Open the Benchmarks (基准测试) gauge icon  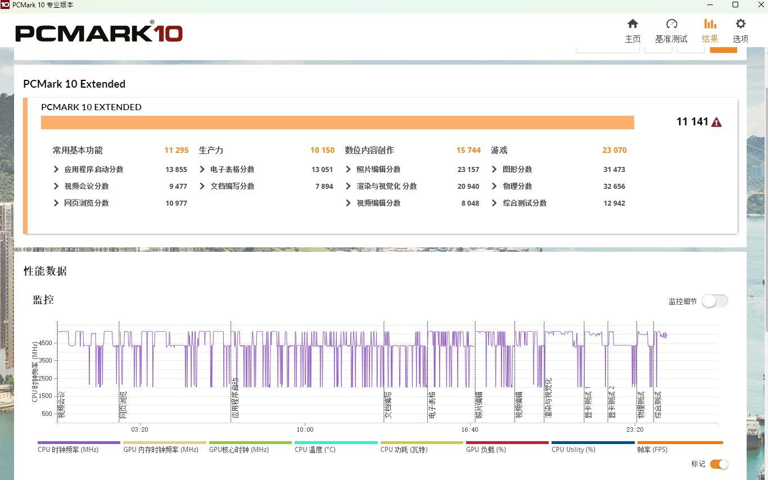pyautogui.click(x=671, y=30)
